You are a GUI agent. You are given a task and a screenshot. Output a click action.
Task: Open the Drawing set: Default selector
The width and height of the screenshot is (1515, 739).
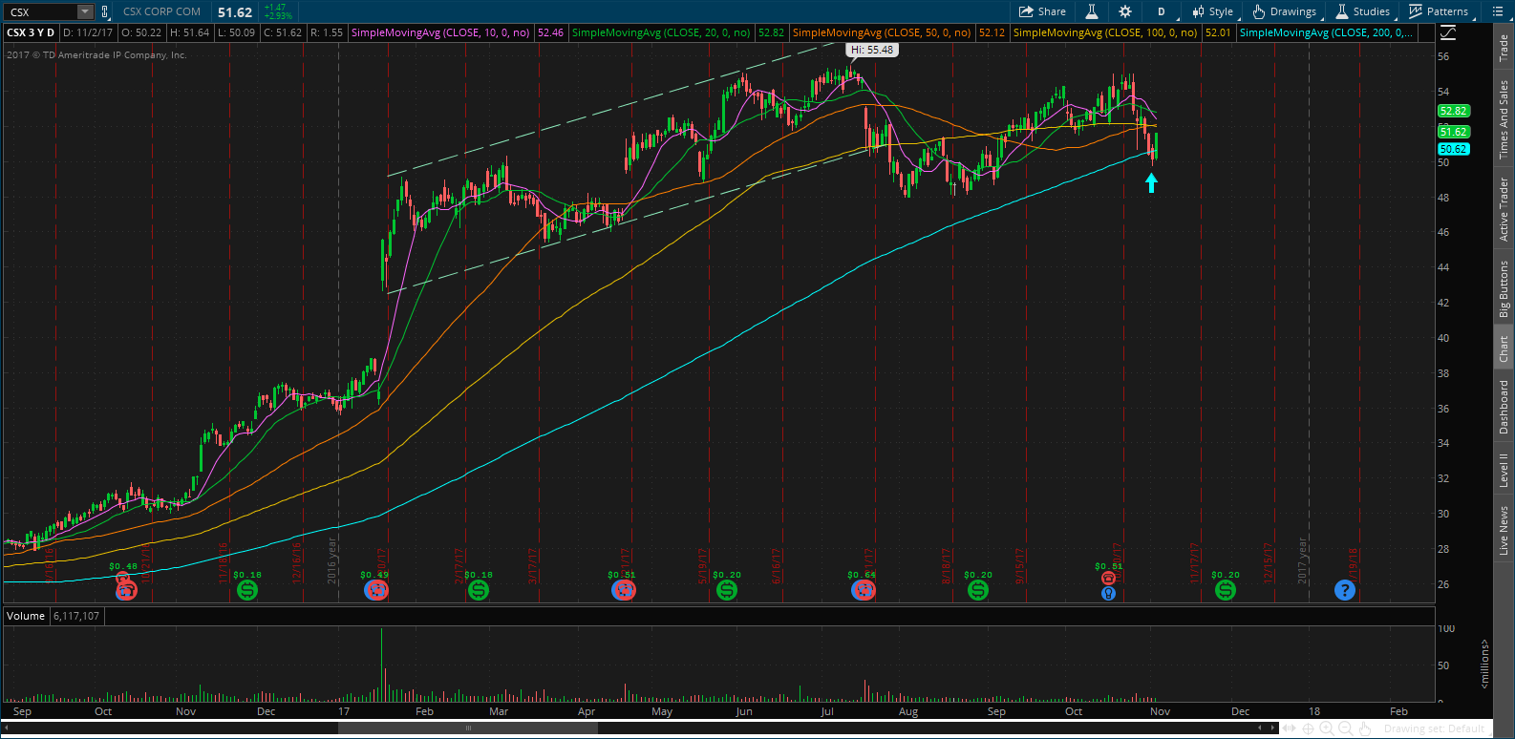1434,728
